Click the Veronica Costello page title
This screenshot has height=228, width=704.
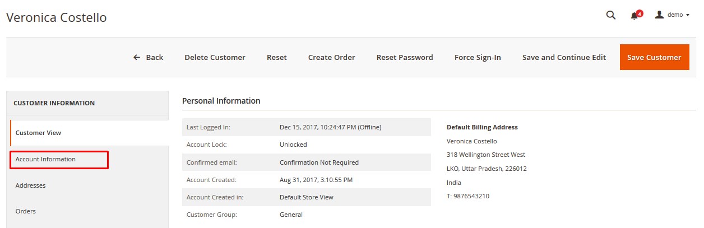56,17
